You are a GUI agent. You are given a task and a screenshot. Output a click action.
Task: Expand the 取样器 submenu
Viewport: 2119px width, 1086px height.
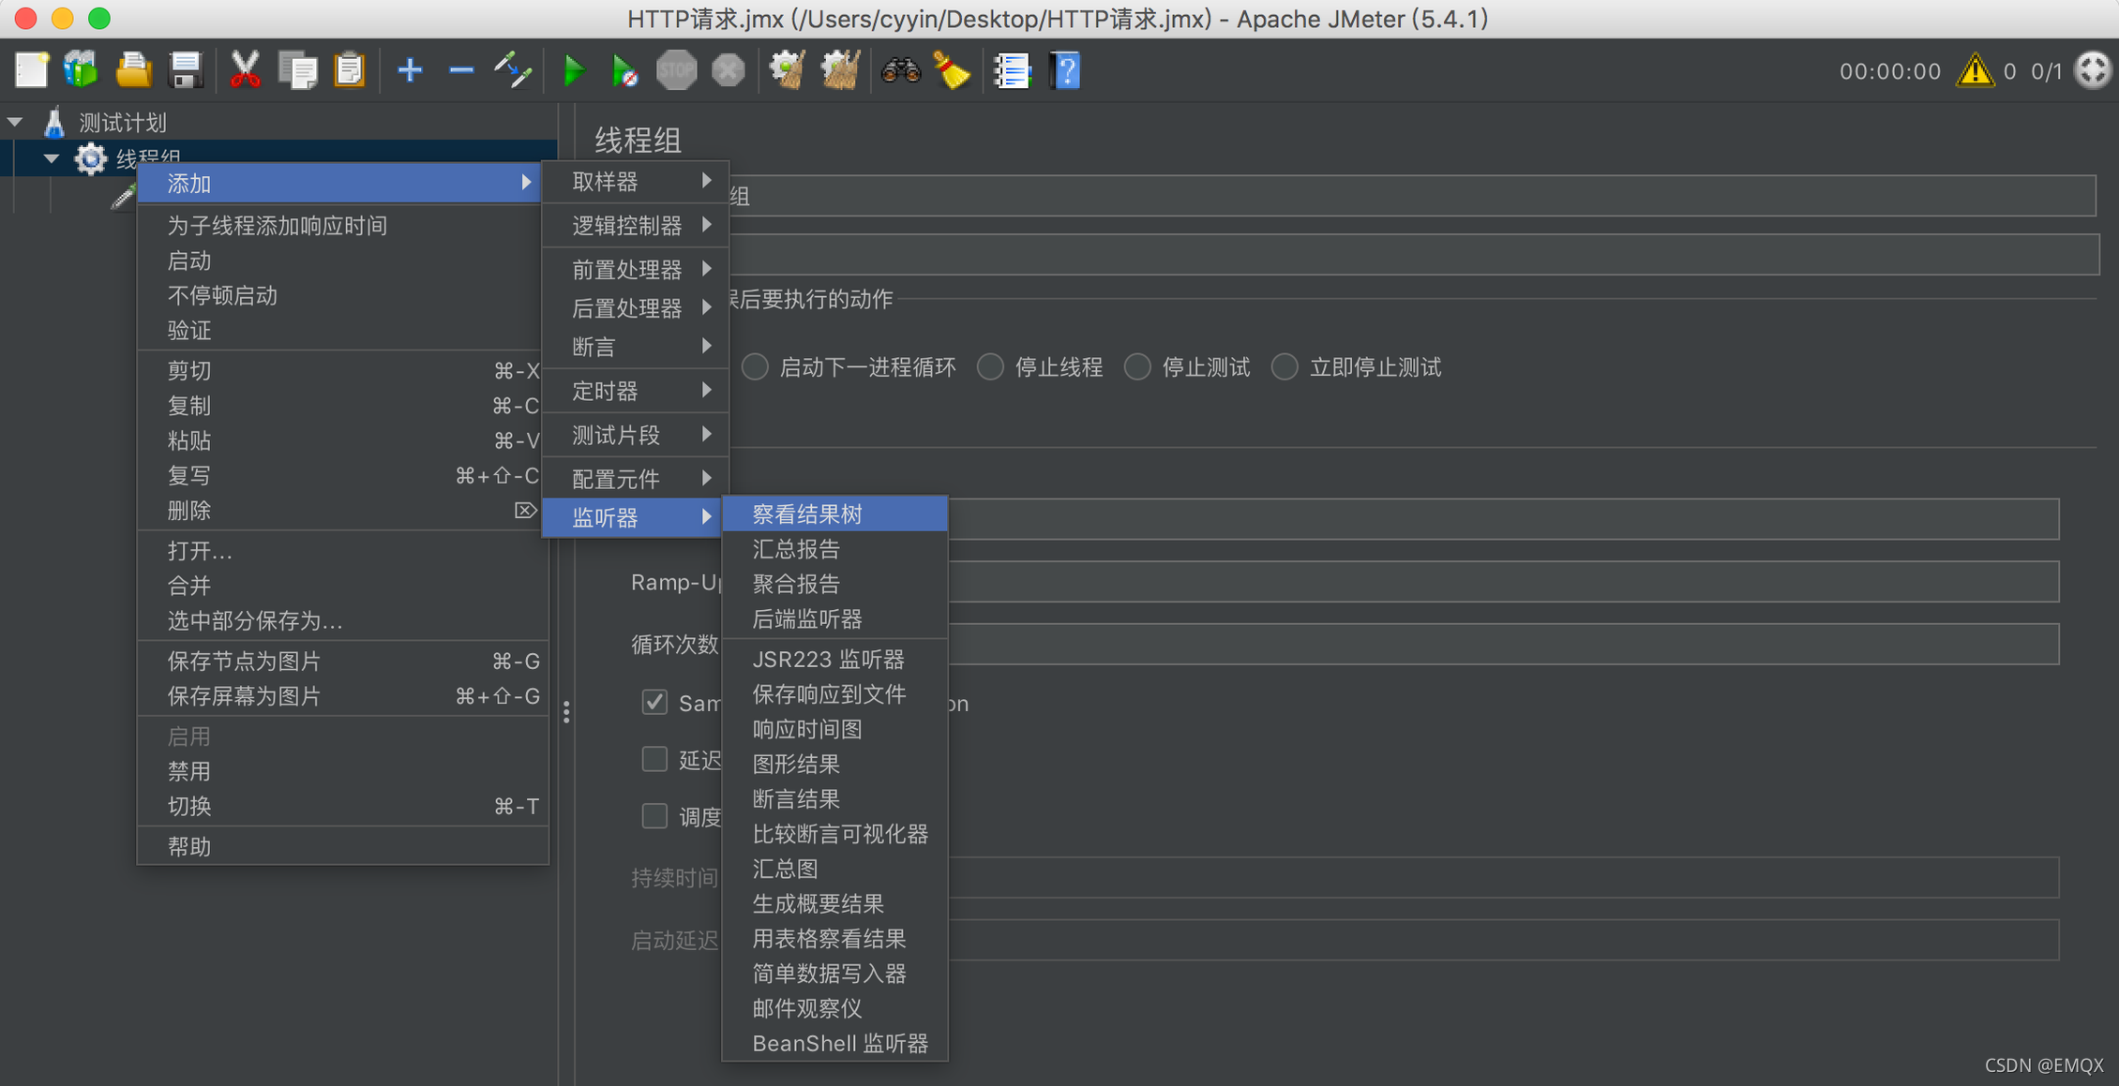636,182
